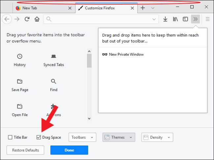Open the Toolbars dropdown
214x160 pixels.
click(82, 137)
